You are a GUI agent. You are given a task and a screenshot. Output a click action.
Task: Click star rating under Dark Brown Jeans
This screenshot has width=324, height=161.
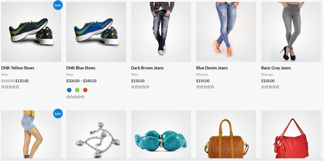(x=140, y=87)
